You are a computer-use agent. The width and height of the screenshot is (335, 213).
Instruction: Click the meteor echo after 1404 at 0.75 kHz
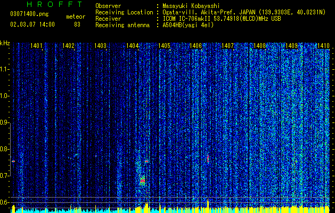(146, 161)
